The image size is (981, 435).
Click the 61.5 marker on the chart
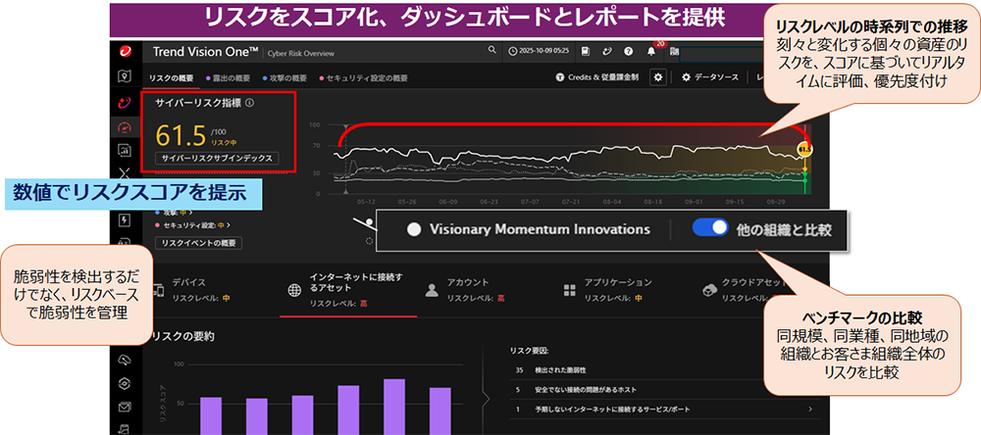pyautogui.click(x=804, y=149)
